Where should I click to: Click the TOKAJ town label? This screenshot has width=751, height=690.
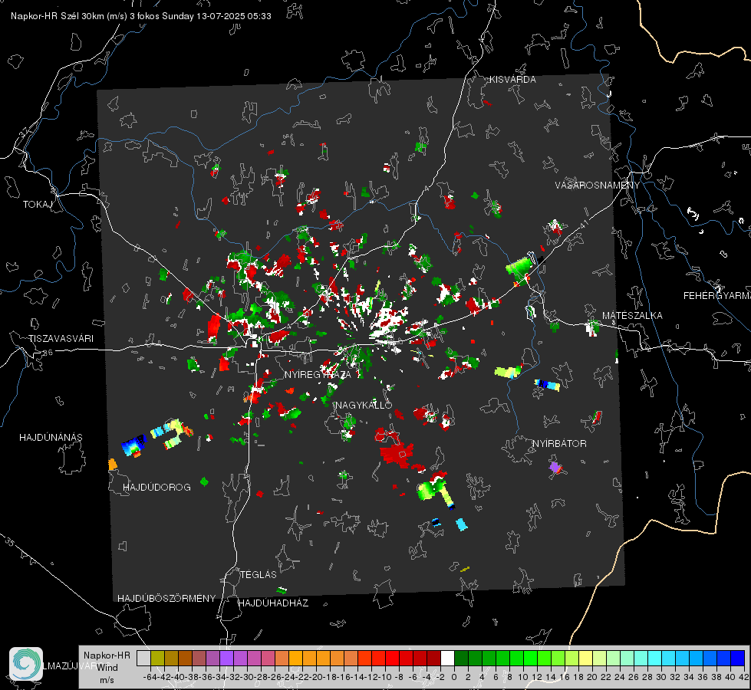[38, 205]
